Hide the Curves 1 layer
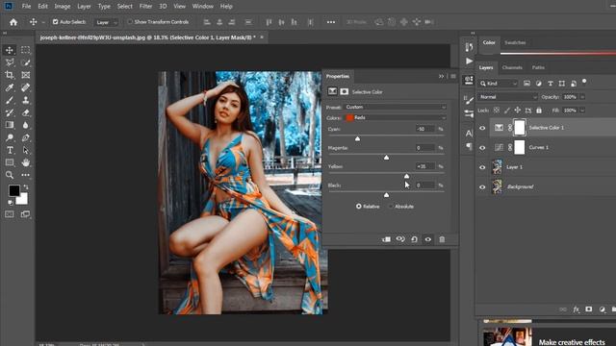 click(482, 148)
